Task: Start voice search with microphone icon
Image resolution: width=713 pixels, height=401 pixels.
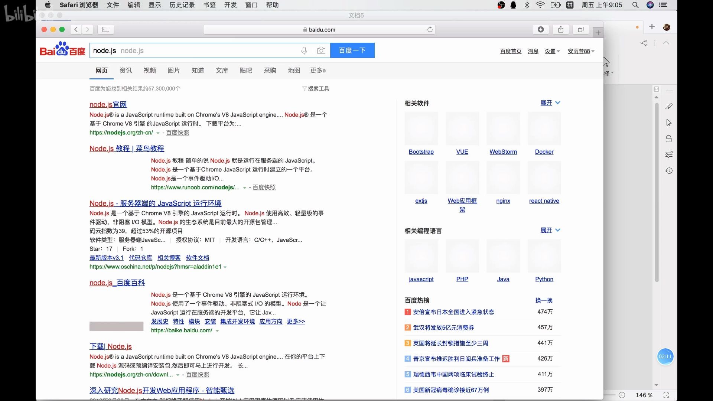Action: pyautogui.click(x=304, y=50)
